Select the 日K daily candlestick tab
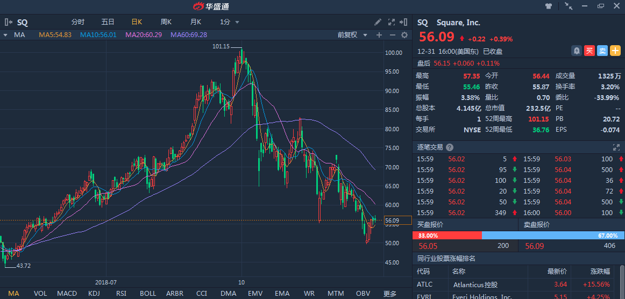Screen dimensions: 625x299 (x=137, y=23)
